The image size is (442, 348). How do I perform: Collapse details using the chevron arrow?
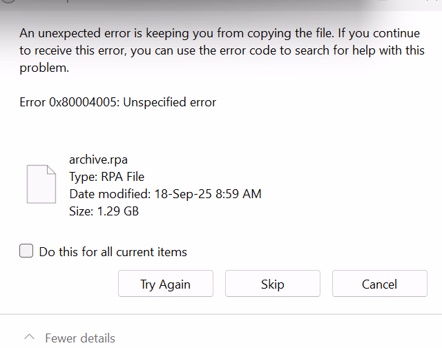(x=29, y=338)
